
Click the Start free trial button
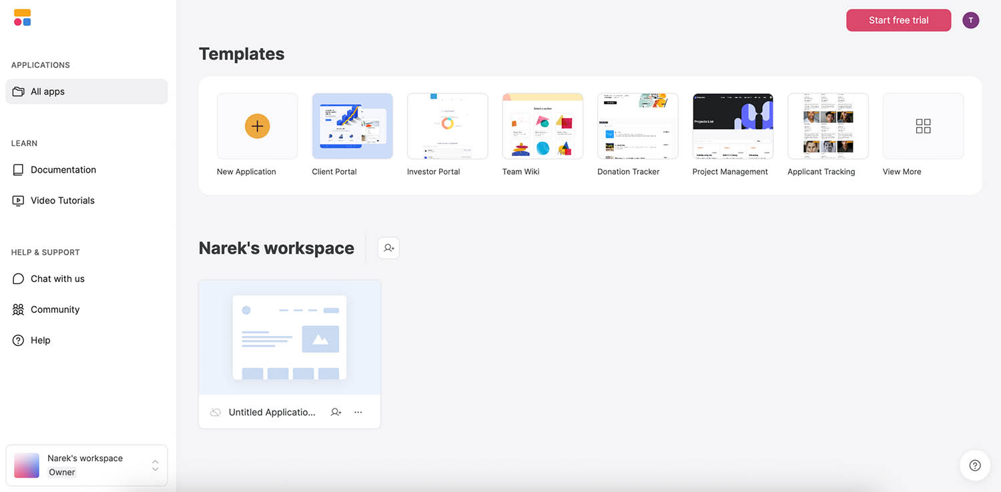coord(898,20)
